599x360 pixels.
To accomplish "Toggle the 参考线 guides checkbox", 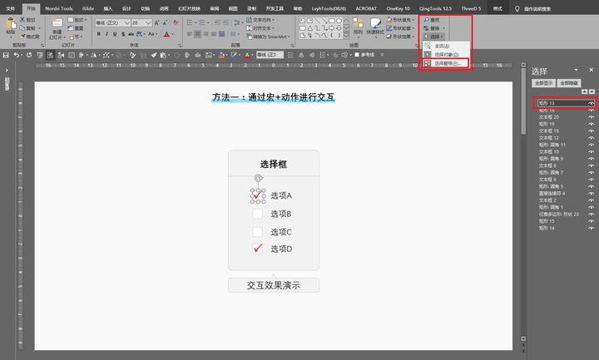I will tap(357, 55).
